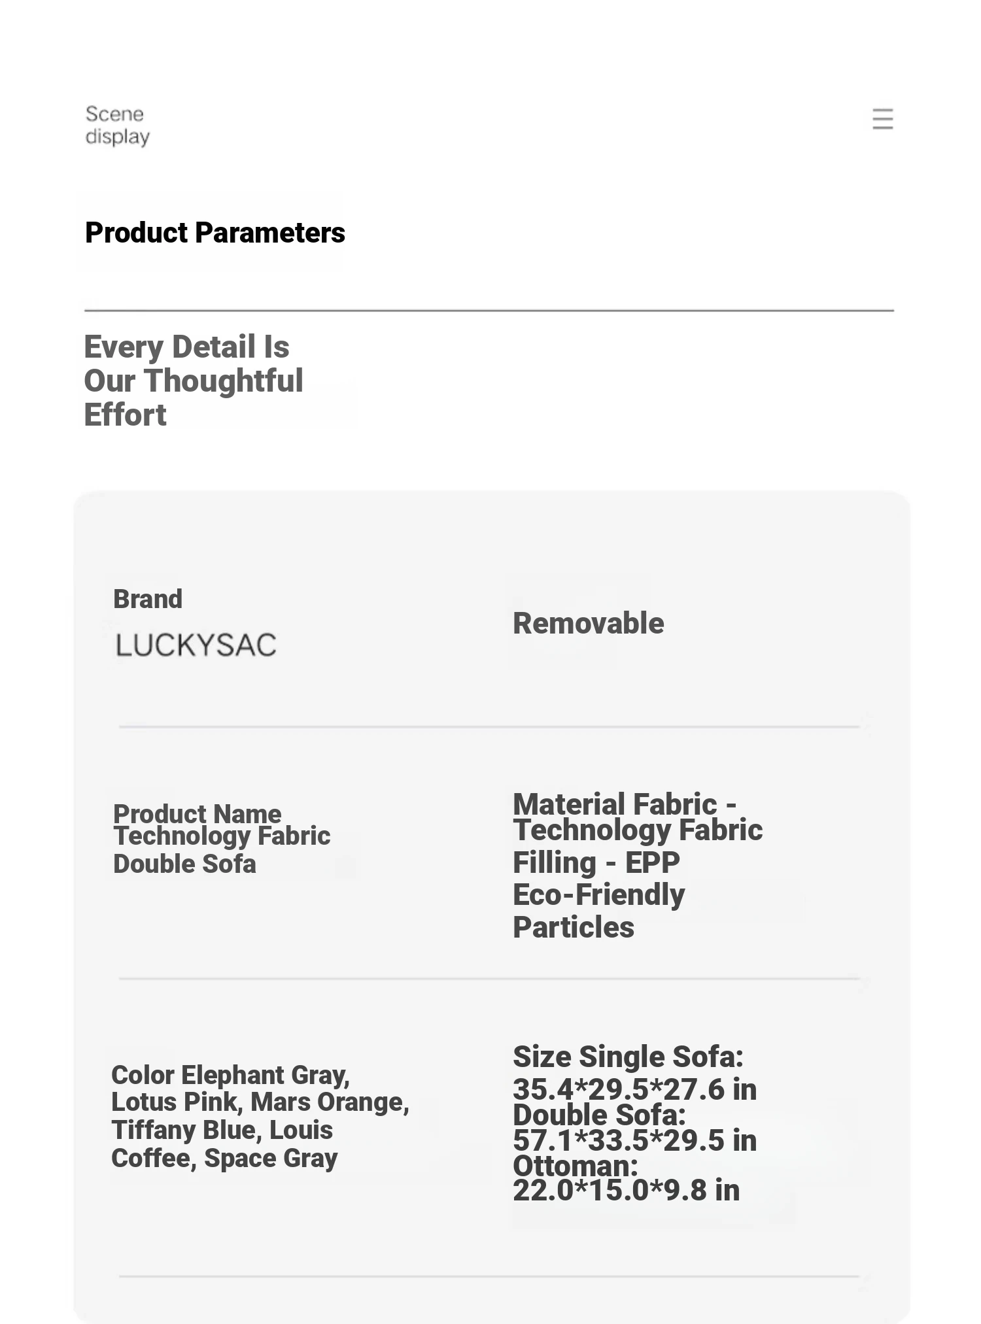Click the Scene display link

117,125
